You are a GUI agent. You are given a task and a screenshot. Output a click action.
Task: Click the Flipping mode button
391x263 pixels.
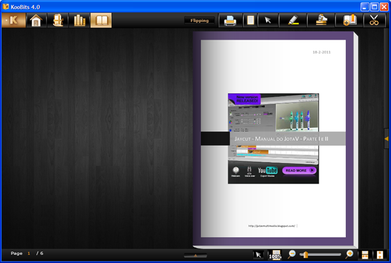pos(200,20)
